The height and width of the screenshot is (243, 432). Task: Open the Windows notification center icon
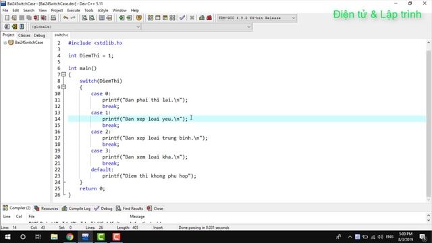[423, 237]
